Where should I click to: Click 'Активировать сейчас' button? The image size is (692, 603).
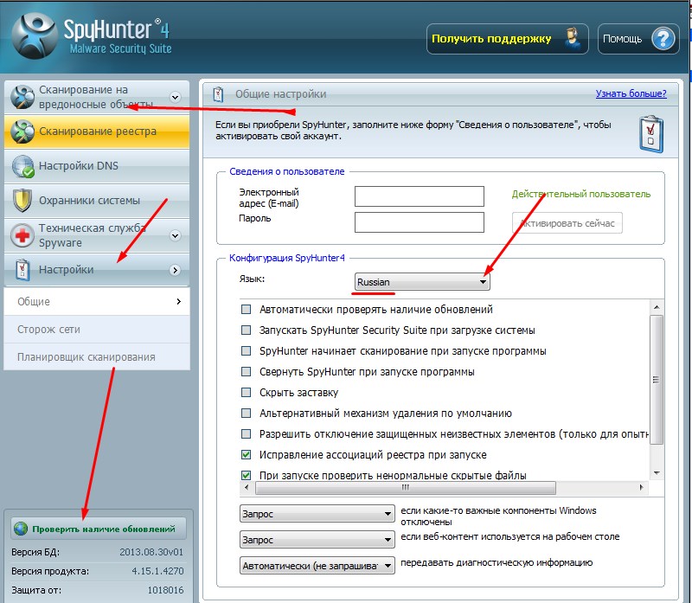coord(567,223)
